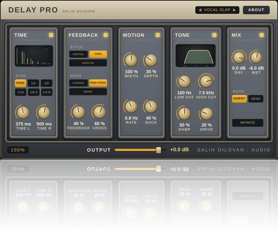Enable the INFINITE button
The width and height of the screenshot is (278, 247).
[247, 123]
